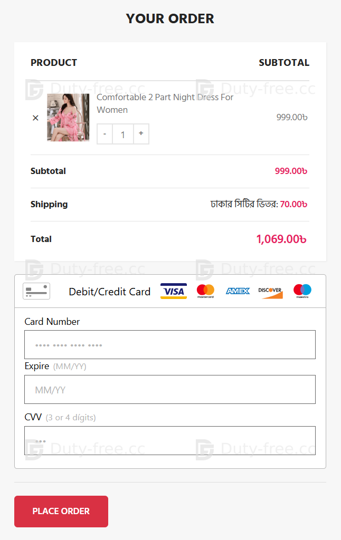Select the Amex card logo

pos(238,291)
